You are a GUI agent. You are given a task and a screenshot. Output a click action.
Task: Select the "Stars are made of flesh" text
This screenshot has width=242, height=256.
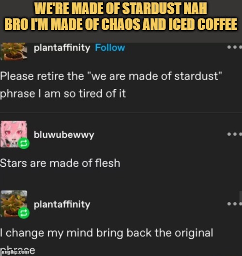[60, 163]
